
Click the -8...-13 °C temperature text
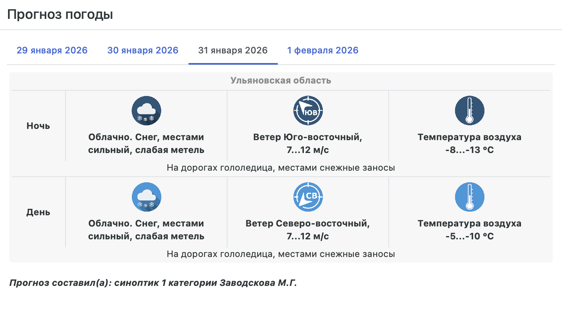click(x=469, y=150)
